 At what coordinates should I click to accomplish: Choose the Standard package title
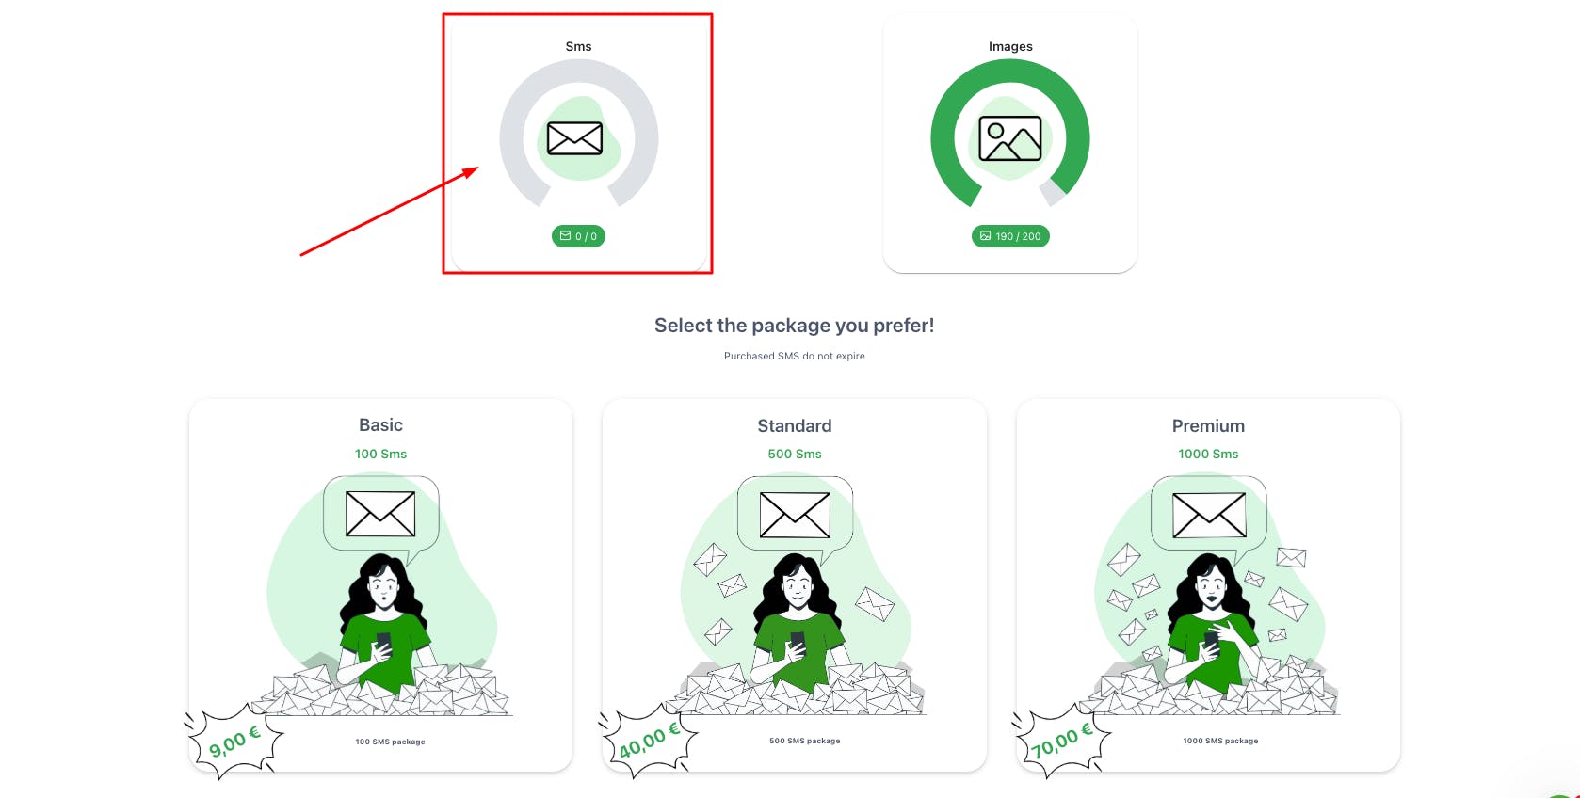[795, 426]
